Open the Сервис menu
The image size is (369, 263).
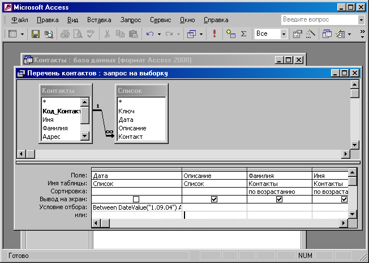(161, 20)
